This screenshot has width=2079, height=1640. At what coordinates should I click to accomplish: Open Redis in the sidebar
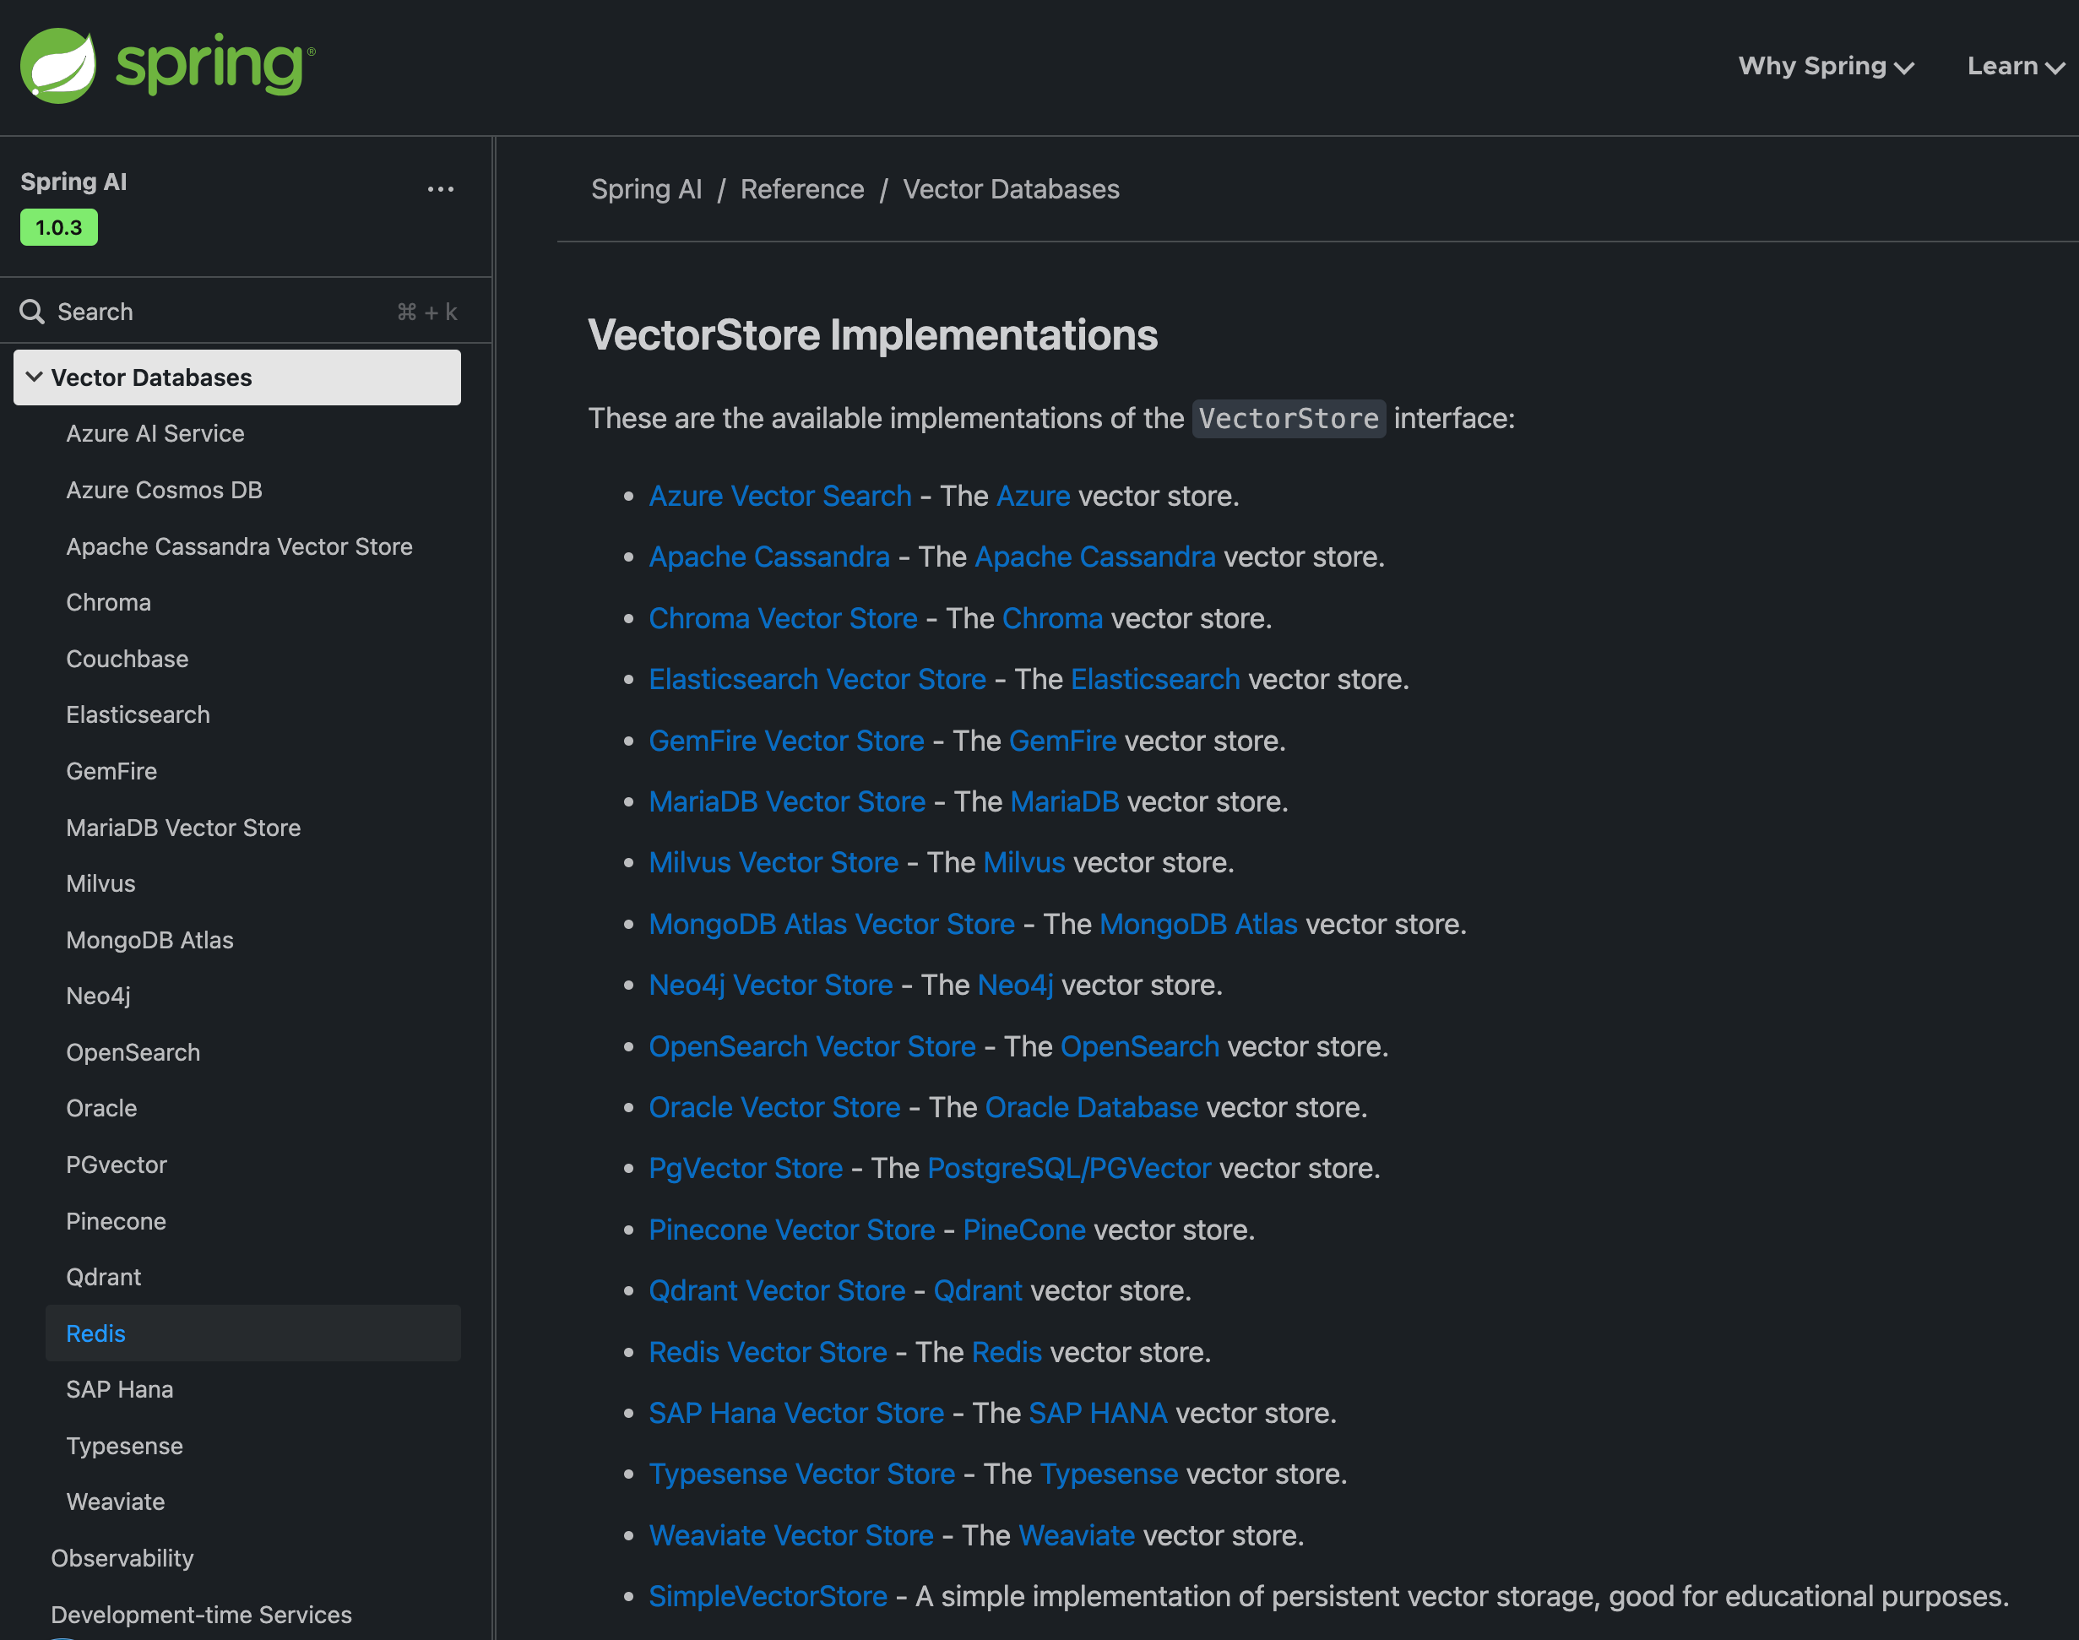point(96,1333)
